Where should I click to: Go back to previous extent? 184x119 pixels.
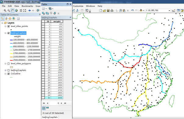(30, 10)
